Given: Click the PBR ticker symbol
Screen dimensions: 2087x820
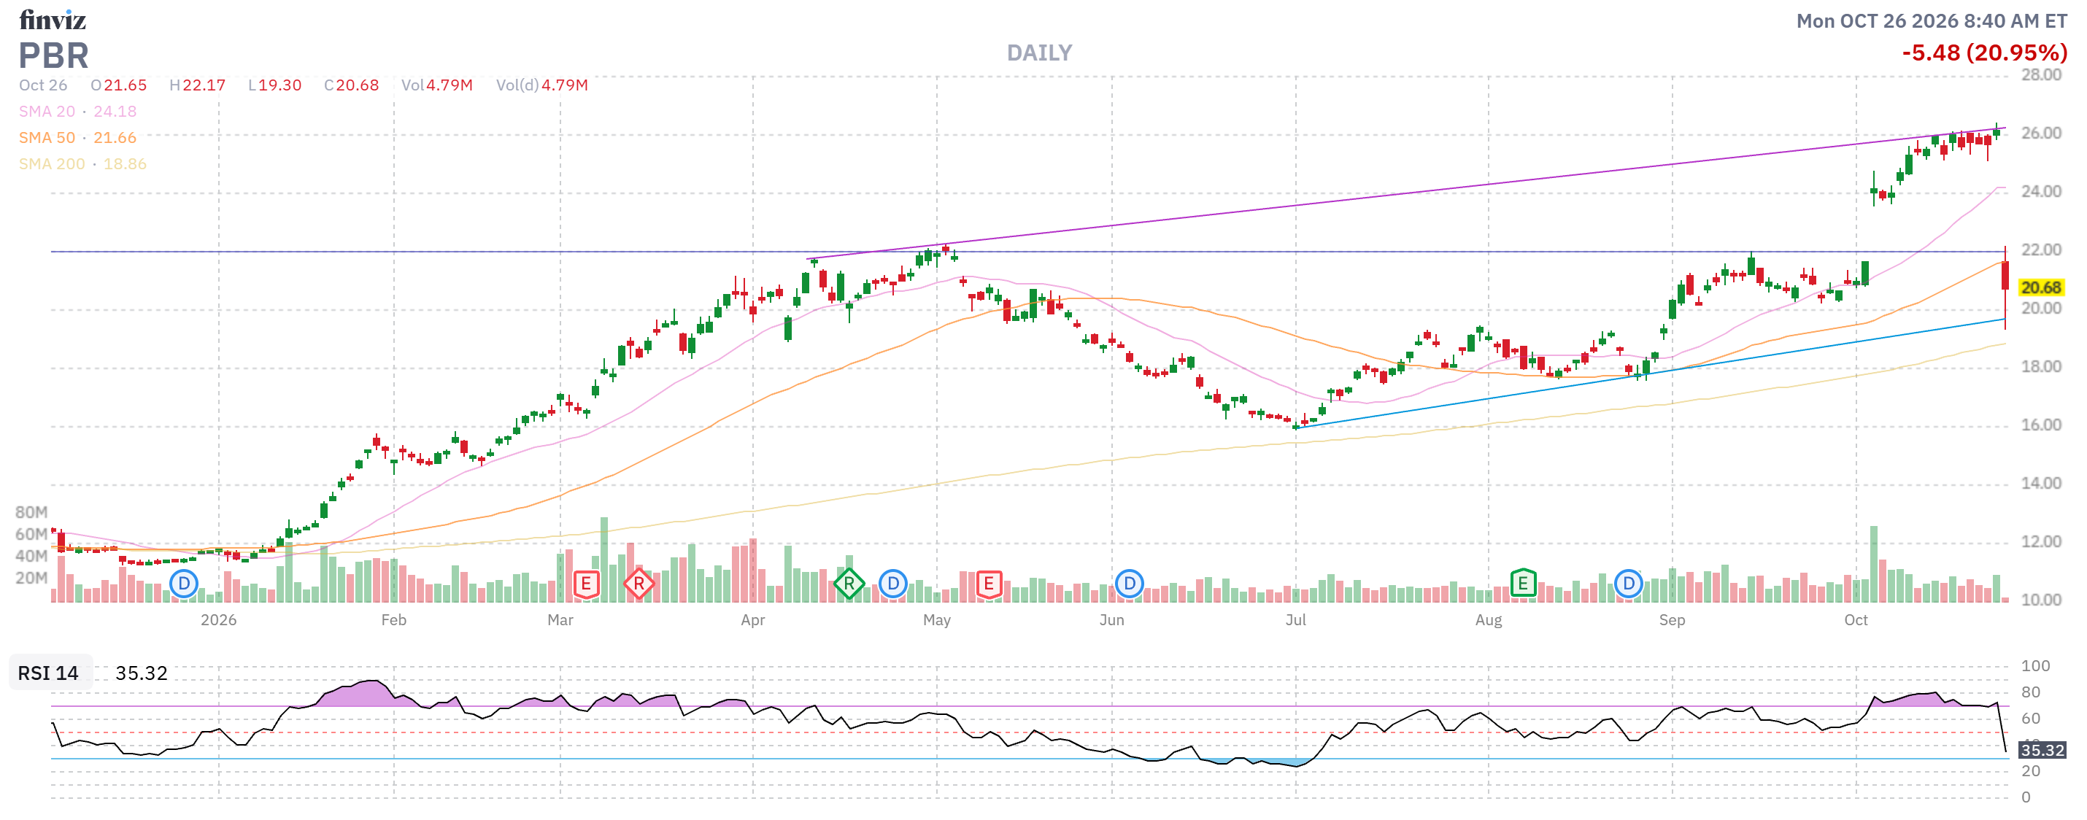Looking at the screenshot, I should (53, 56).
